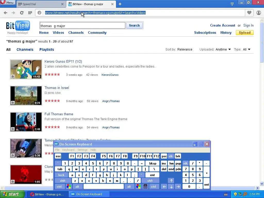
Task: Add Thomas in Israel video to queue
Action: pos(13,103)
